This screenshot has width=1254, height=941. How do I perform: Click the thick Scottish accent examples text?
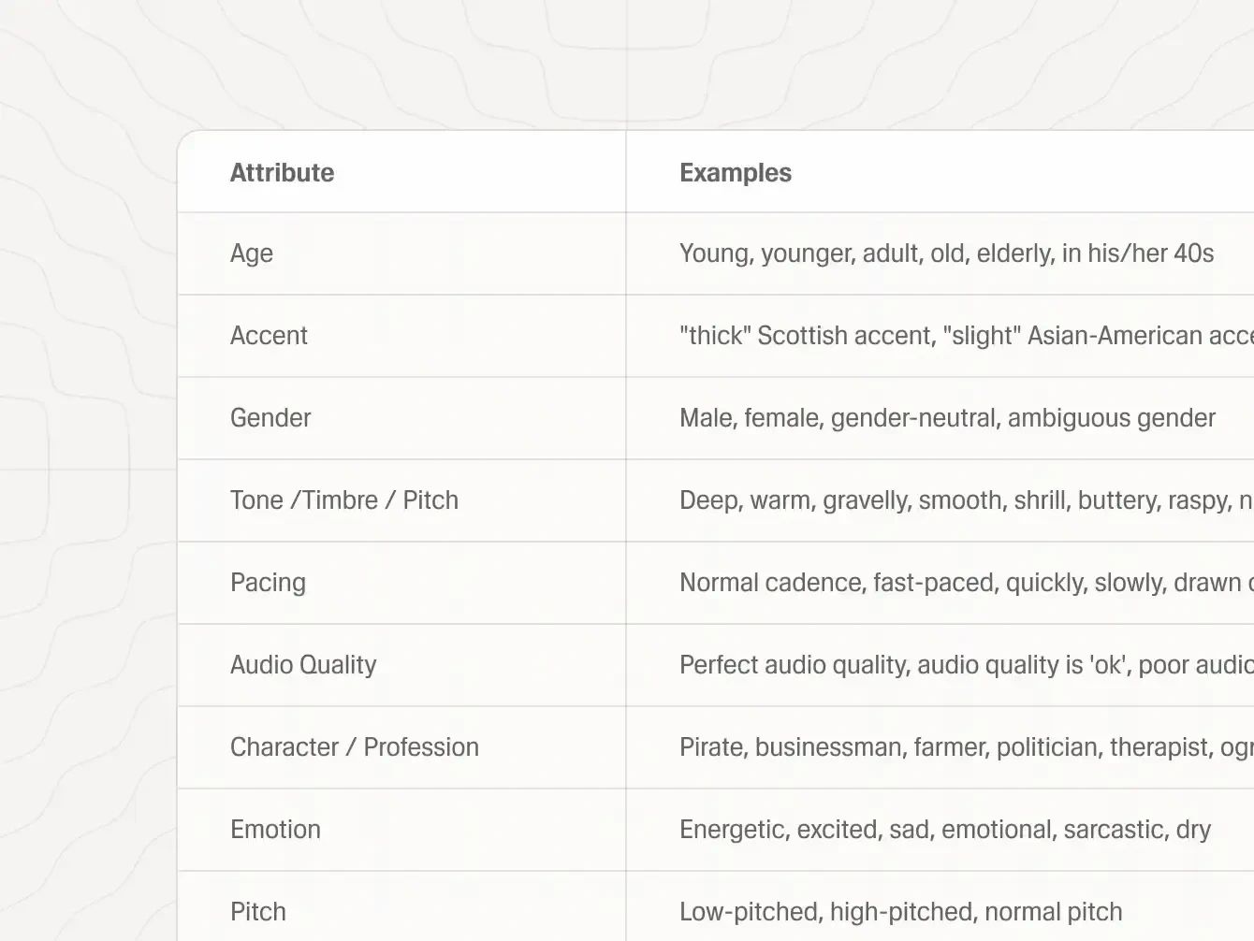[x=964, y=336]
